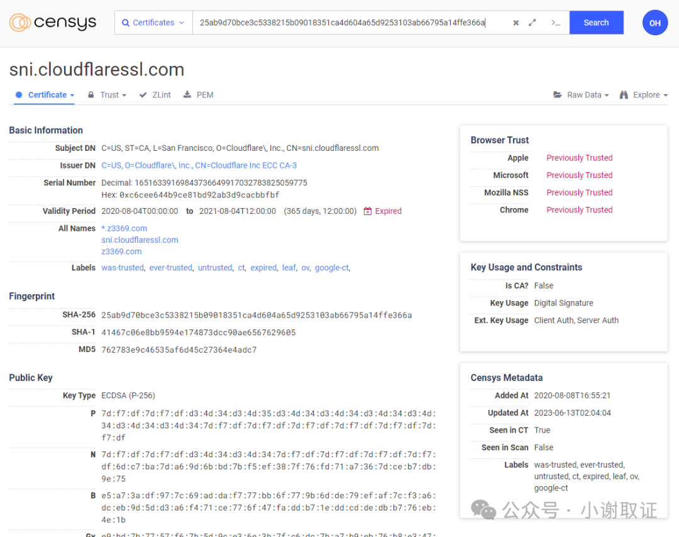
Task: Click the Client Auth, Server Auth value
Action: [x=576, y=321]
